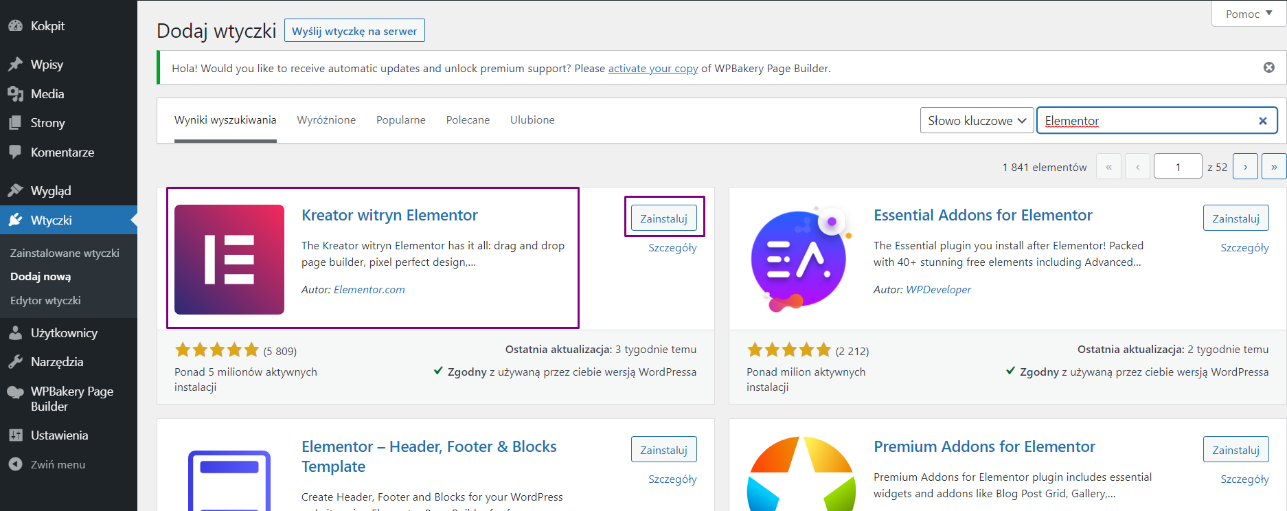Open Zainstalowane wtyczki submenu item
The width and height of the screenshot is (1287, 511).
click(x=65, y=253)
